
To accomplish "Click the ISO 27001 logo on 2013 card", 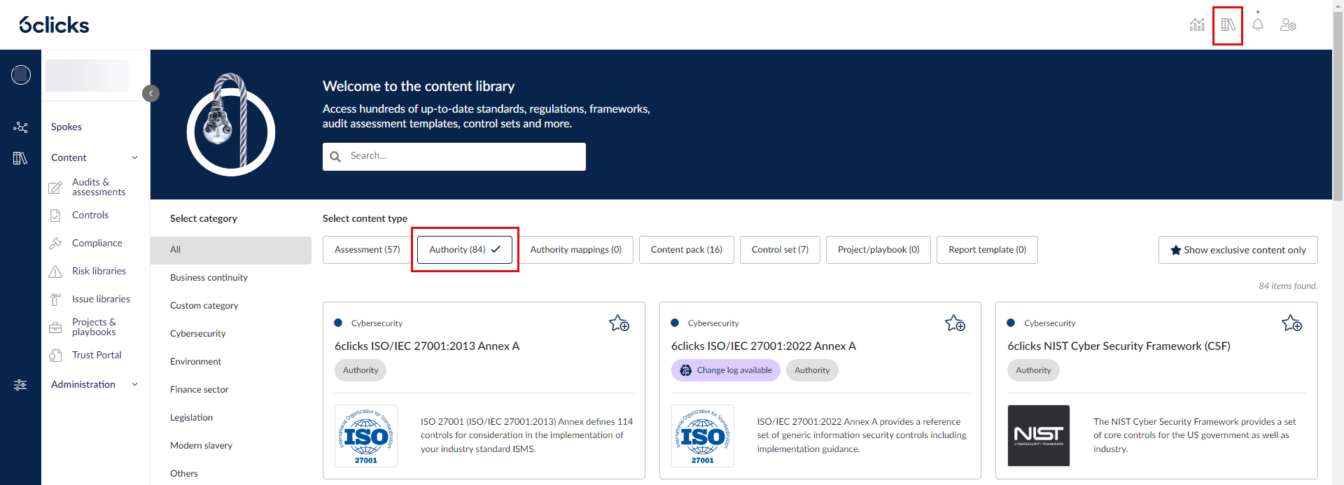I will pyautogui.click(x=366, y=436).
